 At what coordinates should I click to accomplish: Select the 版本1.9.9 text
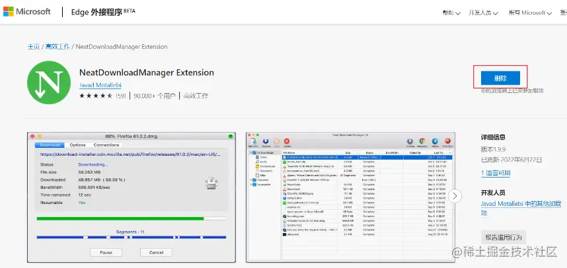pos(493,149)
